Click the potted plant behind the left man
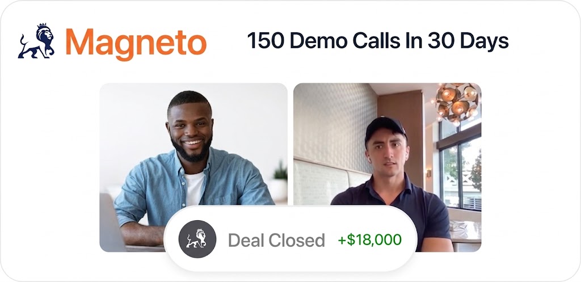Screen dimensions: 581x282 [x=280, y=171]
